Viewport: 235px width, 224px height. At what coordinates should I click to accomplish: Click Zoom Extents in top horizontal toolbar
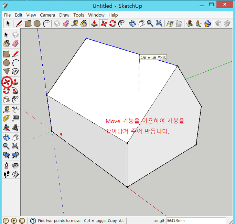click(x=159, y=23)
